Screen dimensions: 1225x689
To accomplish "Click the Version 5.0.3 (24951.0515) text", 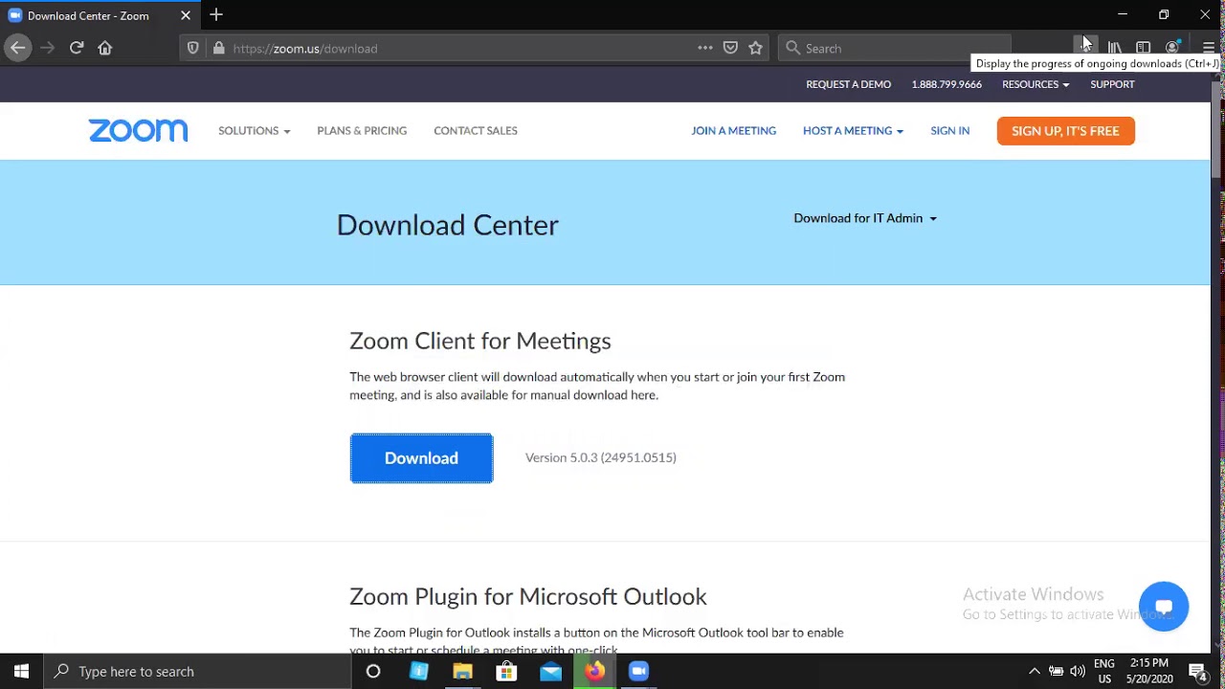I will click(x=601, y=457).
